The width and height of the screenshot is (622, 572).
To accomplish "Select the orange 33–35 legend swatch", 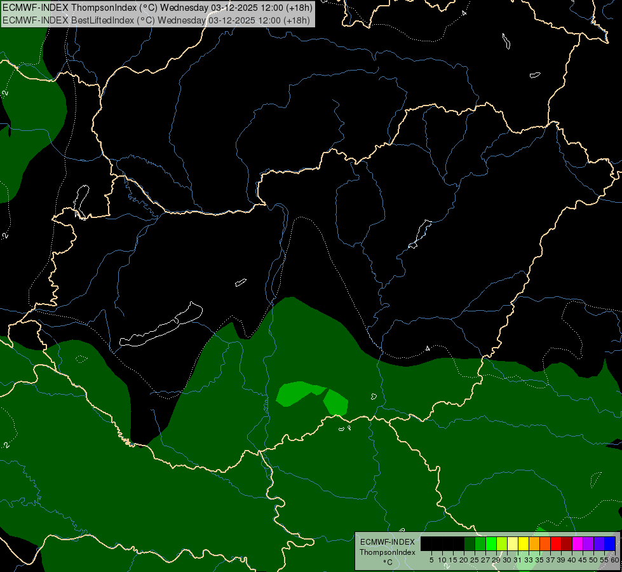I will [x=534, y=543].
